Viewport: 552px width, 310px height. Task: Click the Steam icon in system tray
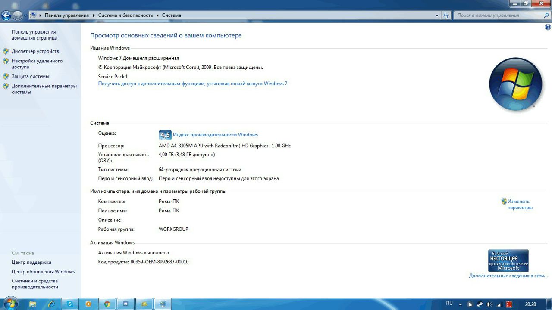[x=480, y=304]
